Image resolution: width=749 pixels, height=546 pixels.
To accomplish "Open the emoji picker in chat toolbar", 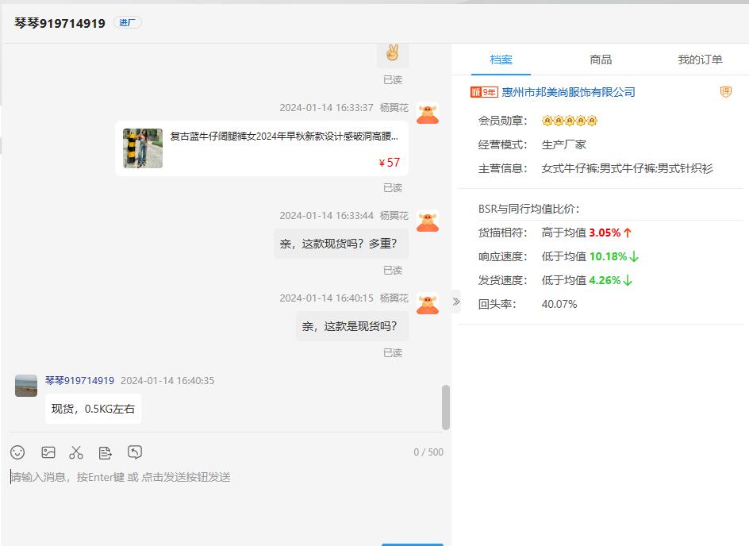I will (17, 452).
